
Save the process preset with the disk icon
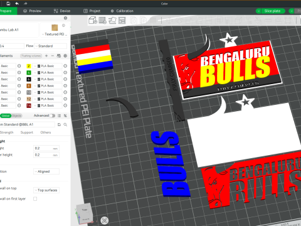click(x=59, y=124)
